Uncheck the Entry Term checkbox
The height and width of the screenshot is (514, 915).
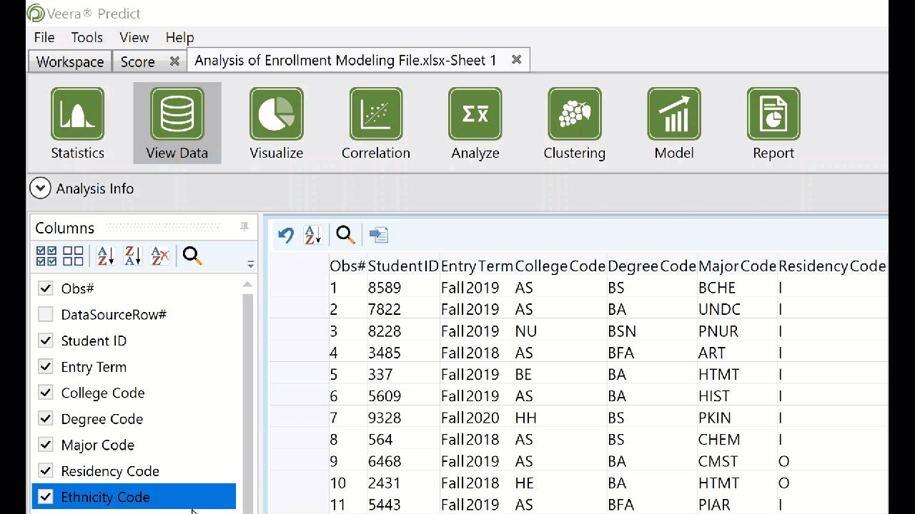point(46,366)
